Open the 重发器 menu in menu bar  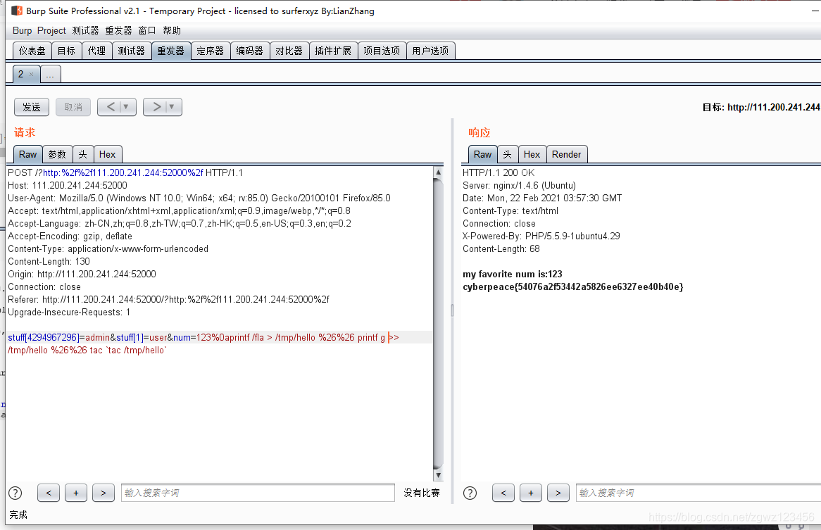click(x=118, y=30)
